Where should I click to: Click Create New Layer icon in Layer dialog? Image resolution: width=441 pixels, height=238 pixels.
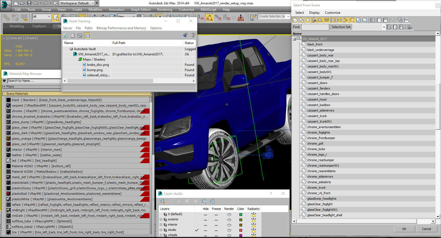pyautogui.click(x=163, y=201)
